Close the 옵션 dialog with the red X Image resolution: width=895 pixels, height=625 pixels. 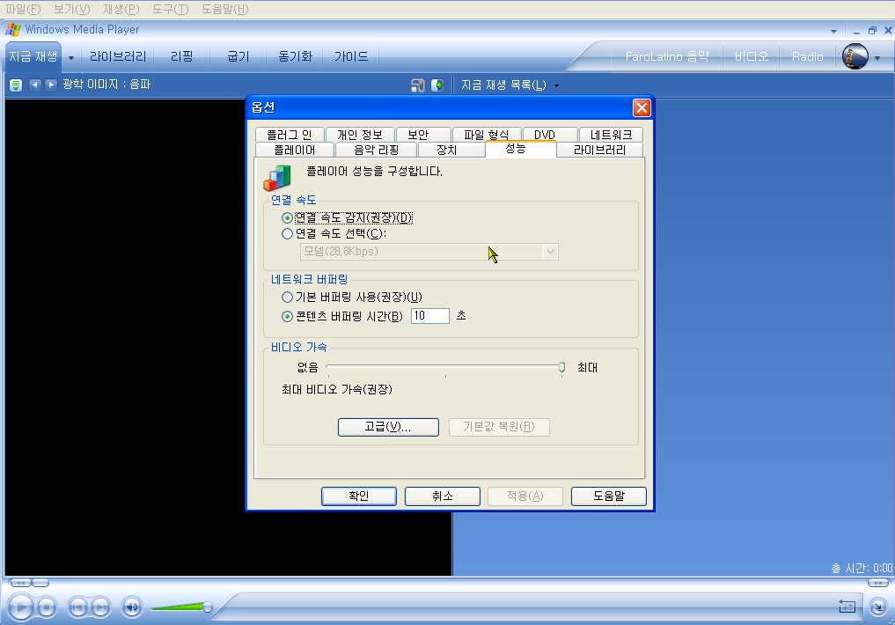pos(642,108)
